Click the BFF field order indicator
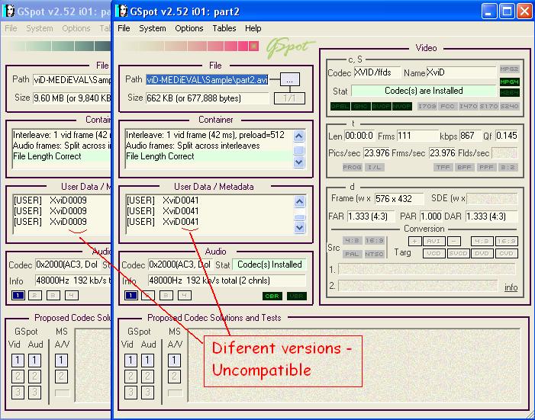This screenshot has width=535, height=420. [465, 168]
